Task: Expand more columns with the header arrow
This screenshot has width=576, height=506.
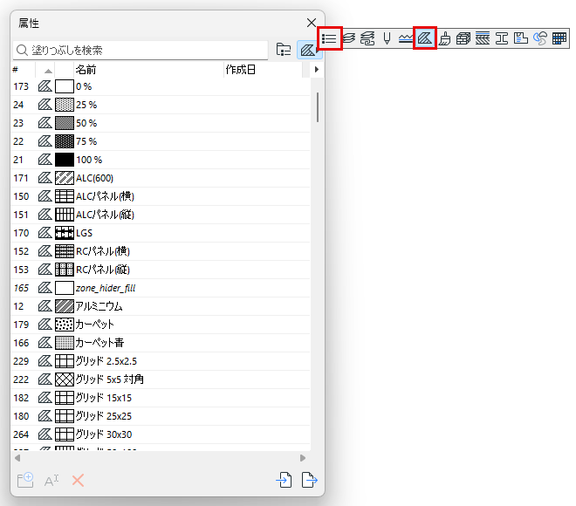Action: 317,70
